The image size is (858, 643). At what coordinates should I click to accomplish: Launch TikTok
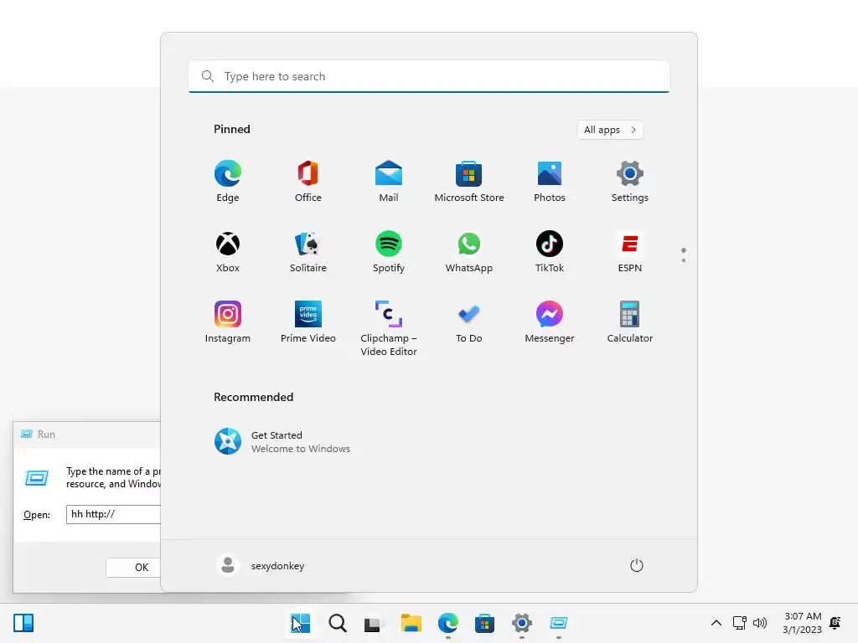[x=550, y=252]
